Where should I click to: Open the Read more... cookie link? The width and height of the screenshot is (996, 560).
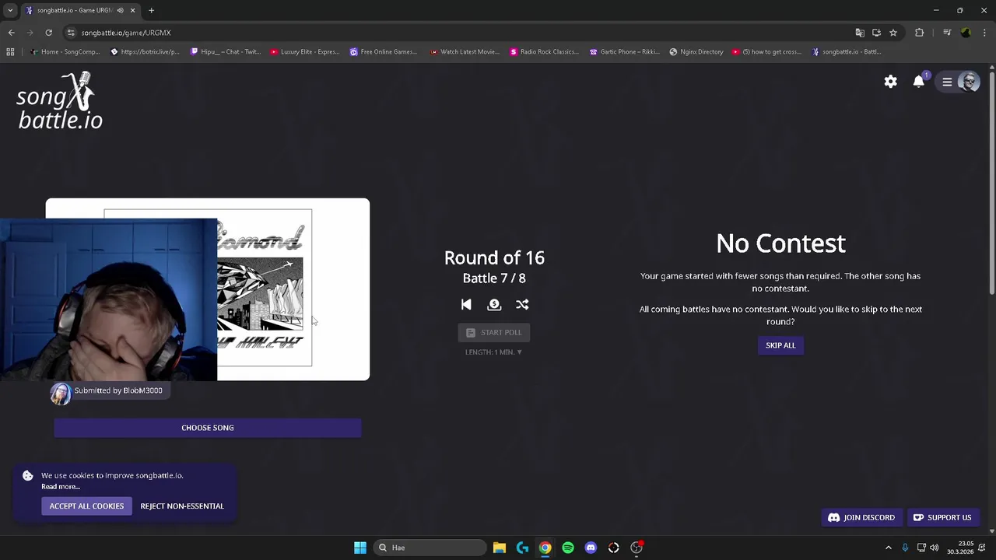pos(61,487)
